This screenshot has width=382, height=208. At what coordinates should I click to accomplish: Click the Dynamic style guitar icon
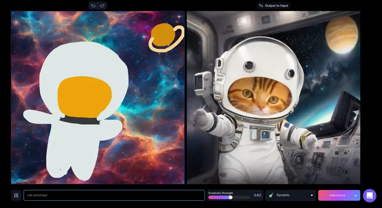coord(271,195)
